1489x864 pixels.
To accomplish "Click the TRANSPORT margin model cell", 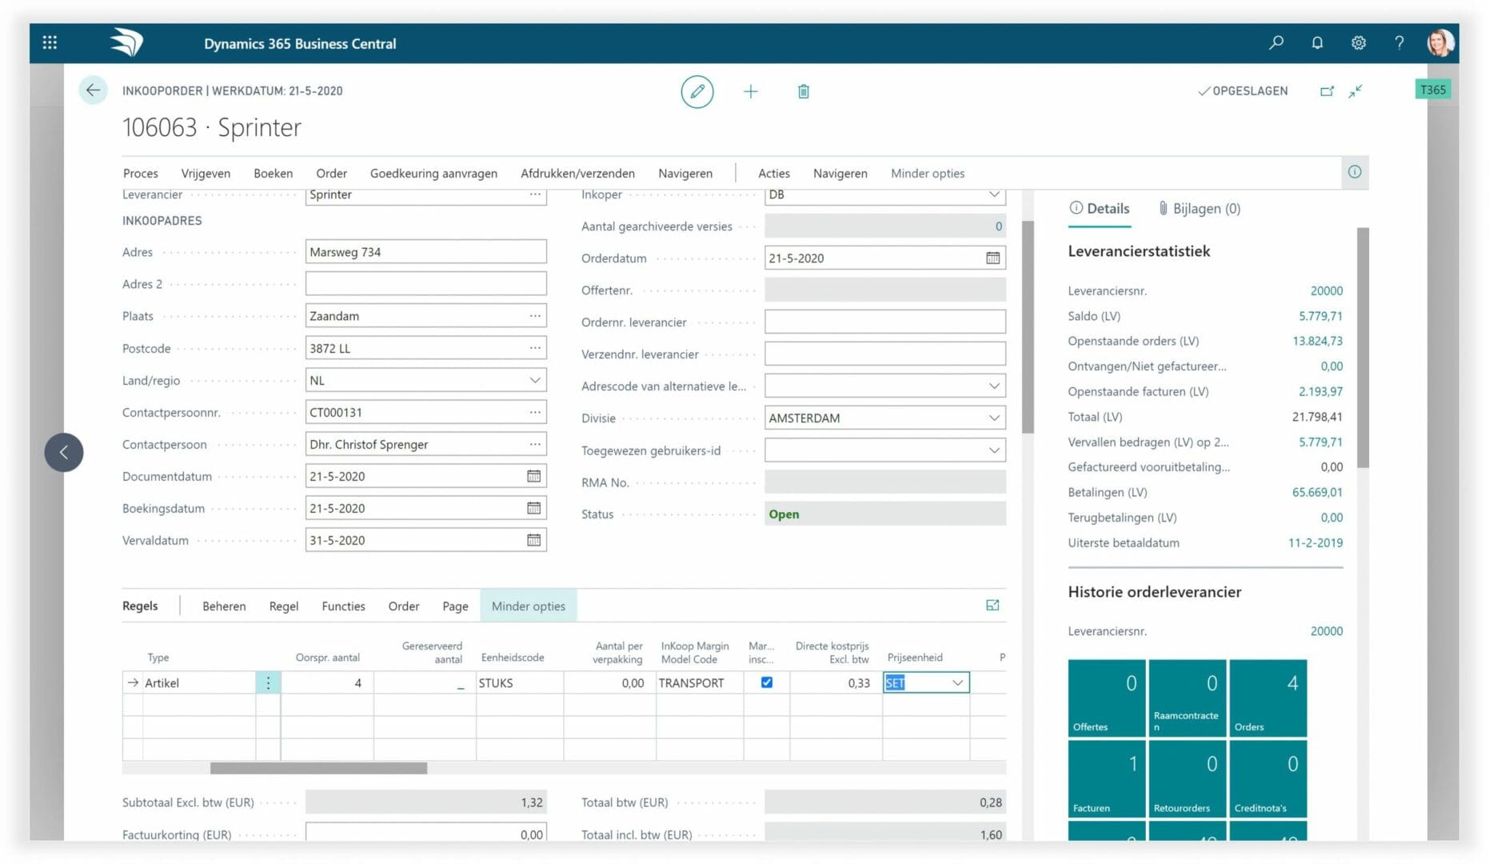I will (700, 682).
